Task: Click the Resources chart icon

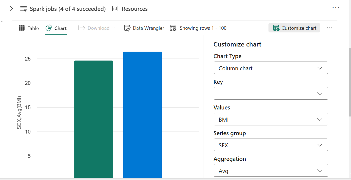Action: (115, 9)
